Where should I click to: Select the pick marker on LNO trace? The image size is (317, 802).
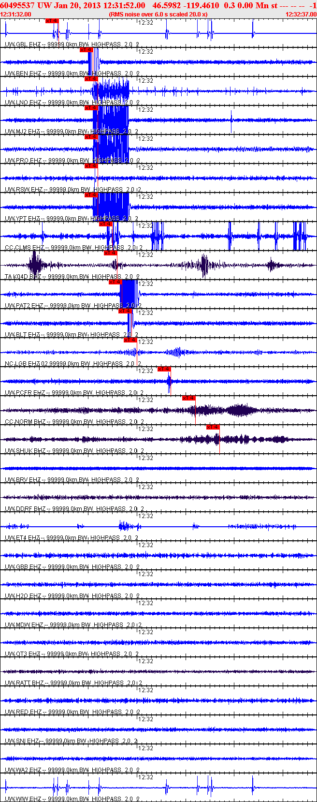[91, 79]
